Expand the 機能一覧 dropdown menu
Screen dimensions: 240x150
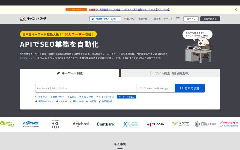[144, 19]
